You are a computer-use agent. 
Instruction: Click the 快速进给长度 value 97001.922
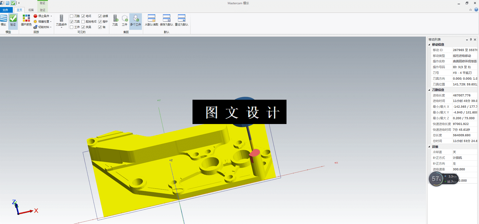point(465,124)
